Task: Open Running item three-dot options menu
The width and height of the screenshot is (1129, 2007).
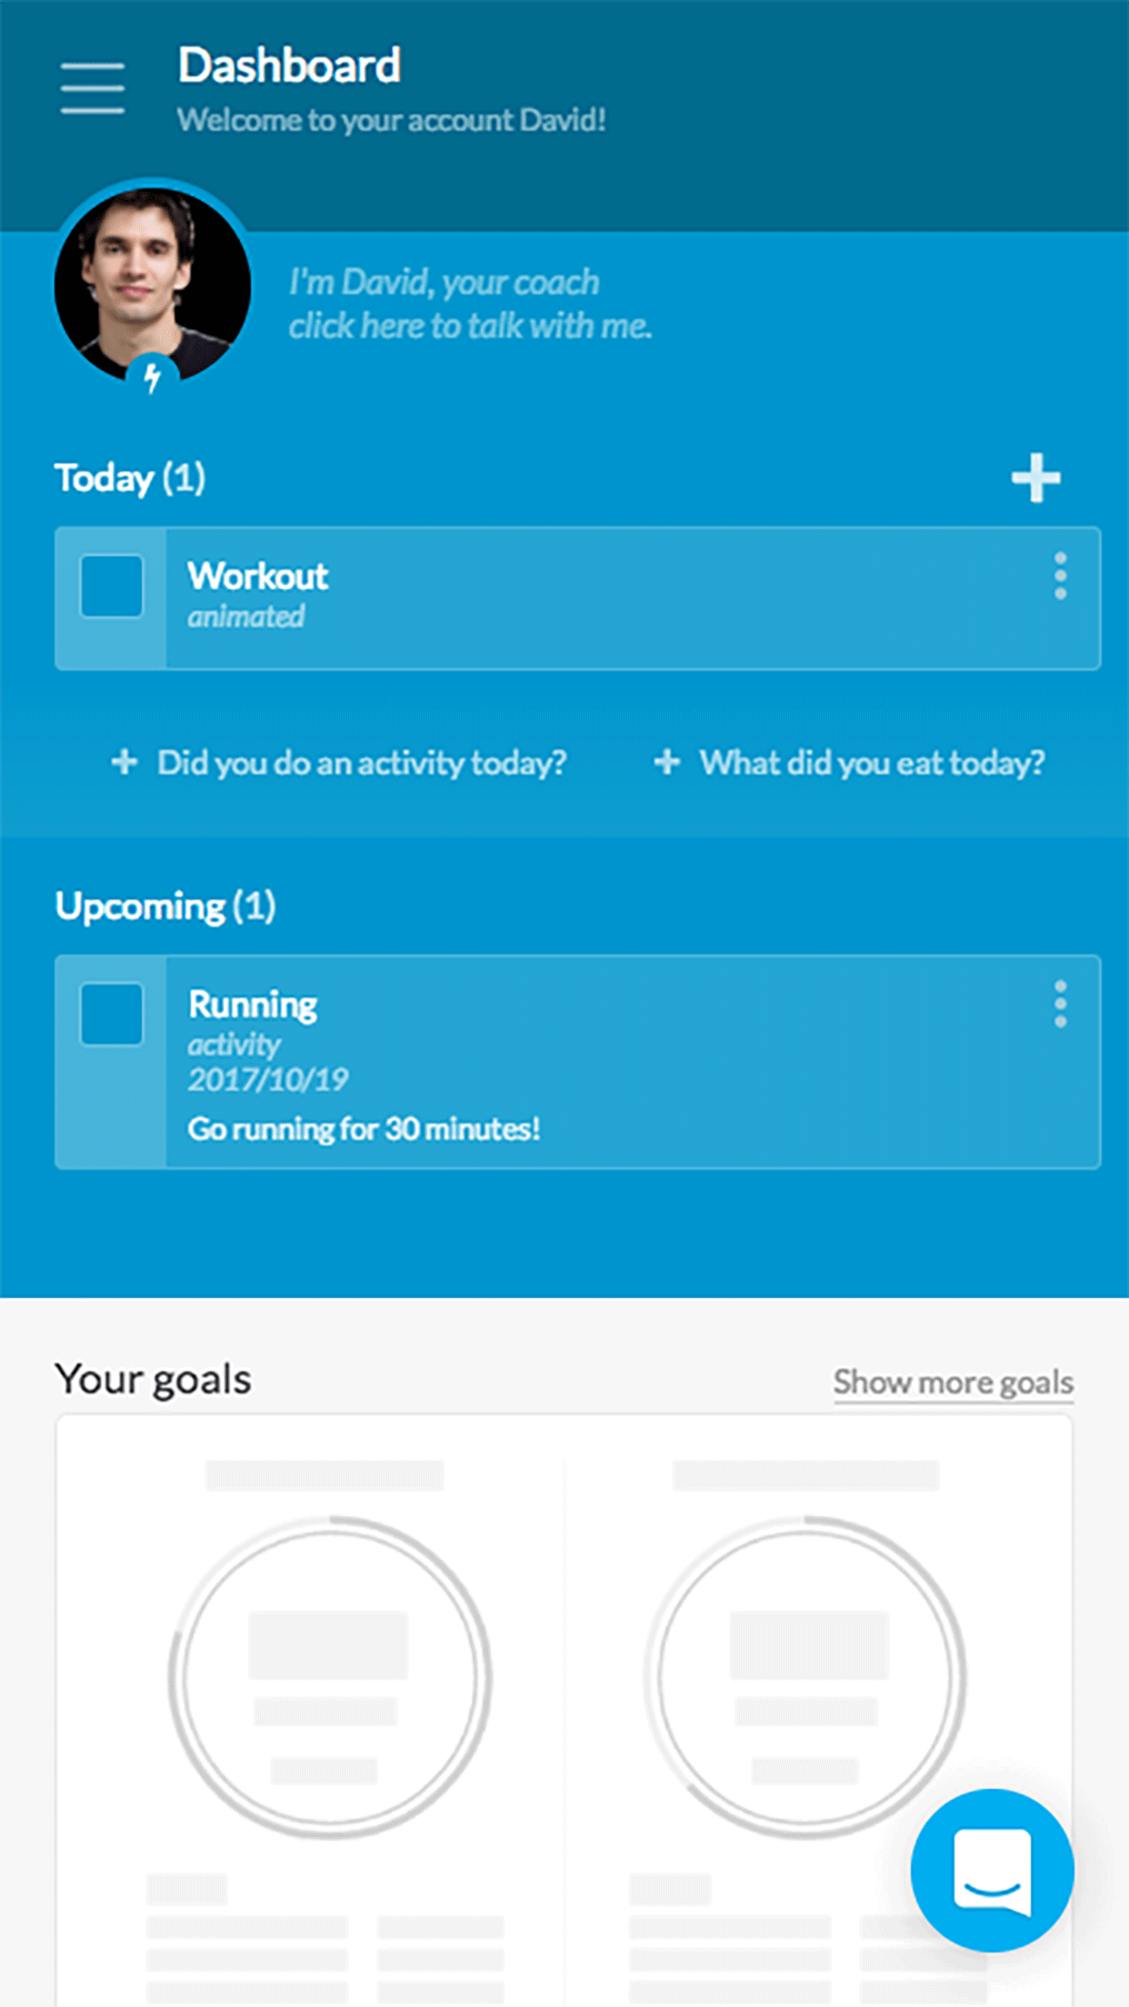Action: tap(1060, 1004)
